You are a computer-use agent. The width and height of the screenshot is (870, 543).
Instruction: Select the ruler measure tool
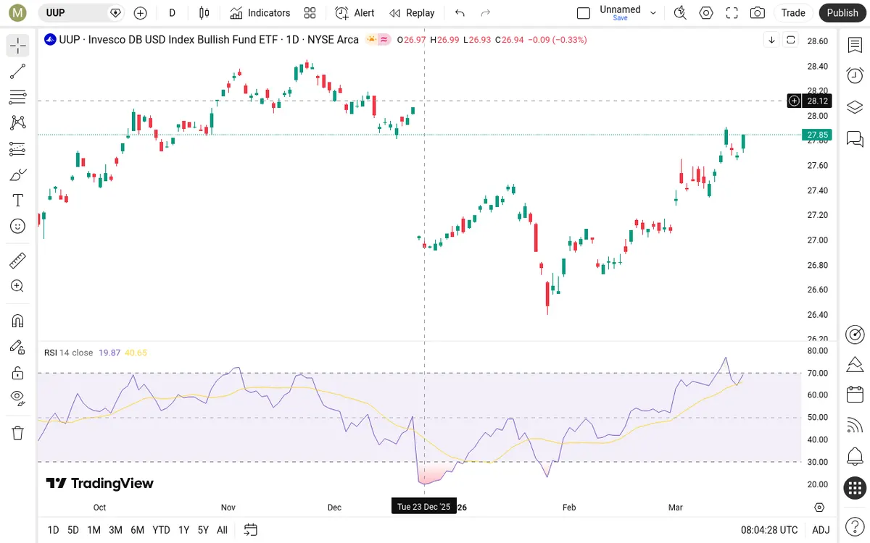(18, 261)
